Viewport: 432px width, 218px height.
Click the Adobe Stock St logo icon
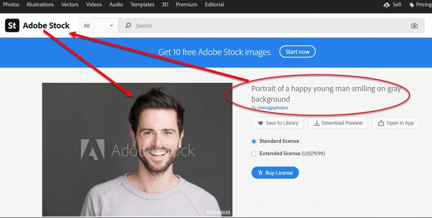point(12,25)
